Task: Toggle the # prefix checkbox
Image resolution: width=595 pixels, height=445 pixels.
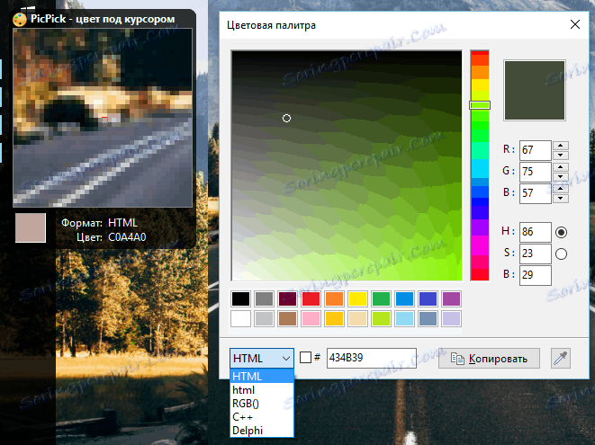Action: point(305,358)
